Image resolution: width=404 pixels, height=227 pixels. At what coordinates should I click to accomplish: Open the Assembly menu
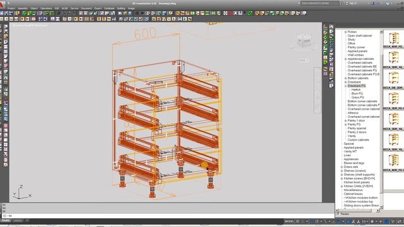23,8
